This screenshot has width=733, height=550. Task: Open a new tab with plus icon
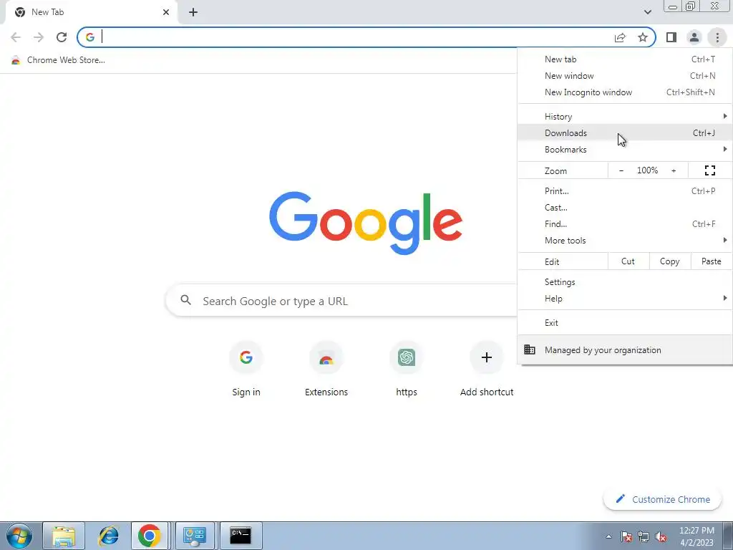click(193, 12)
